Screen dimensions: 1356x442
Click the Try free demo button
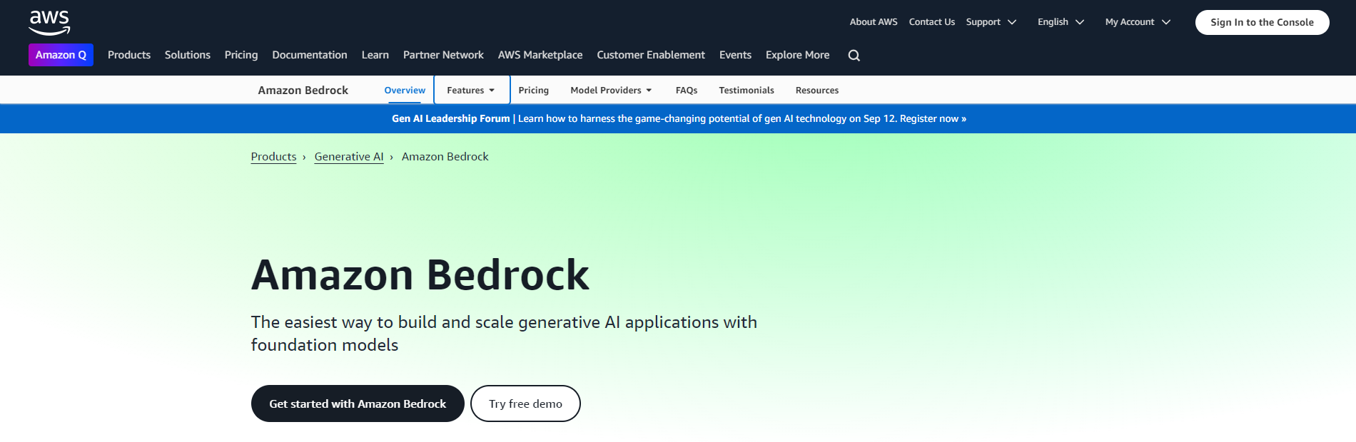[525, 404]
